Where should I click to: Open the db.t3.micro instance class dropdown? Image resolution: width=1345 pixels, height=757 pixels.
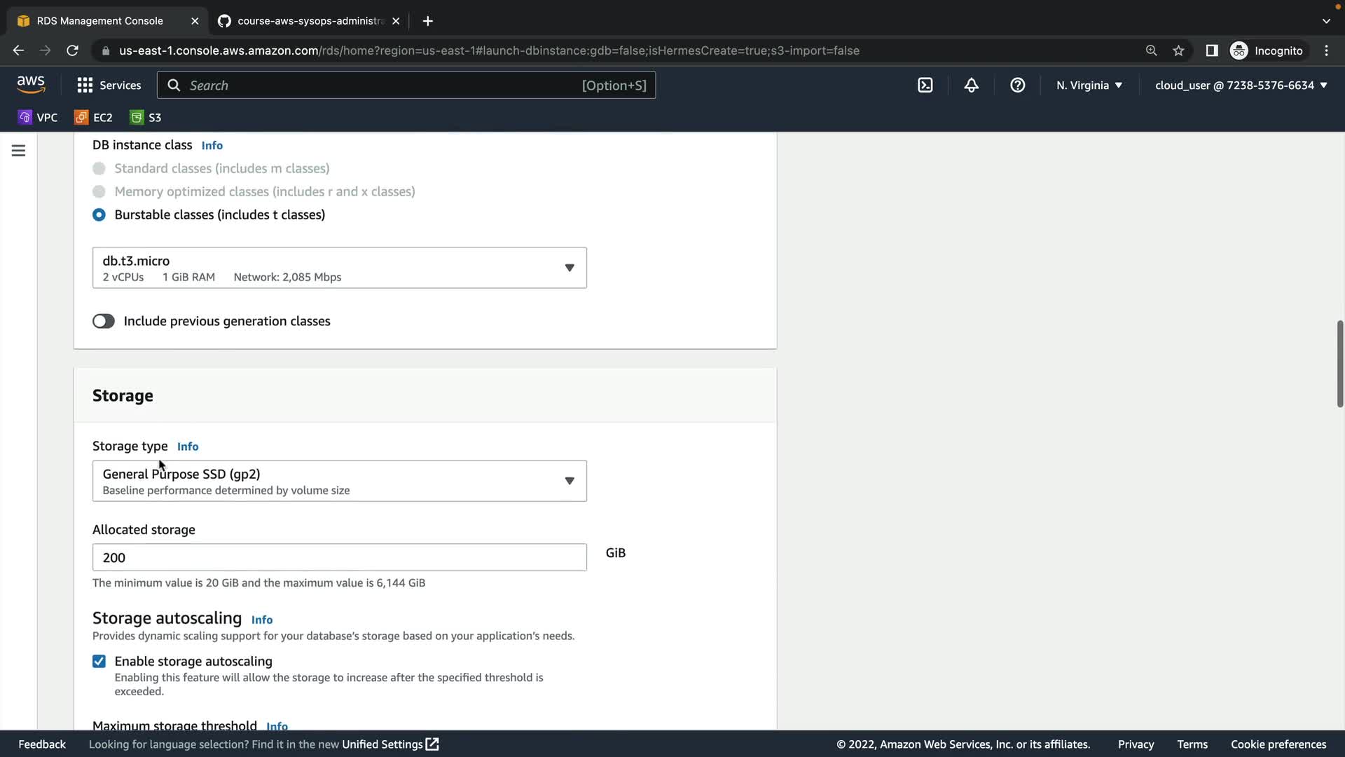click(339, 268)
